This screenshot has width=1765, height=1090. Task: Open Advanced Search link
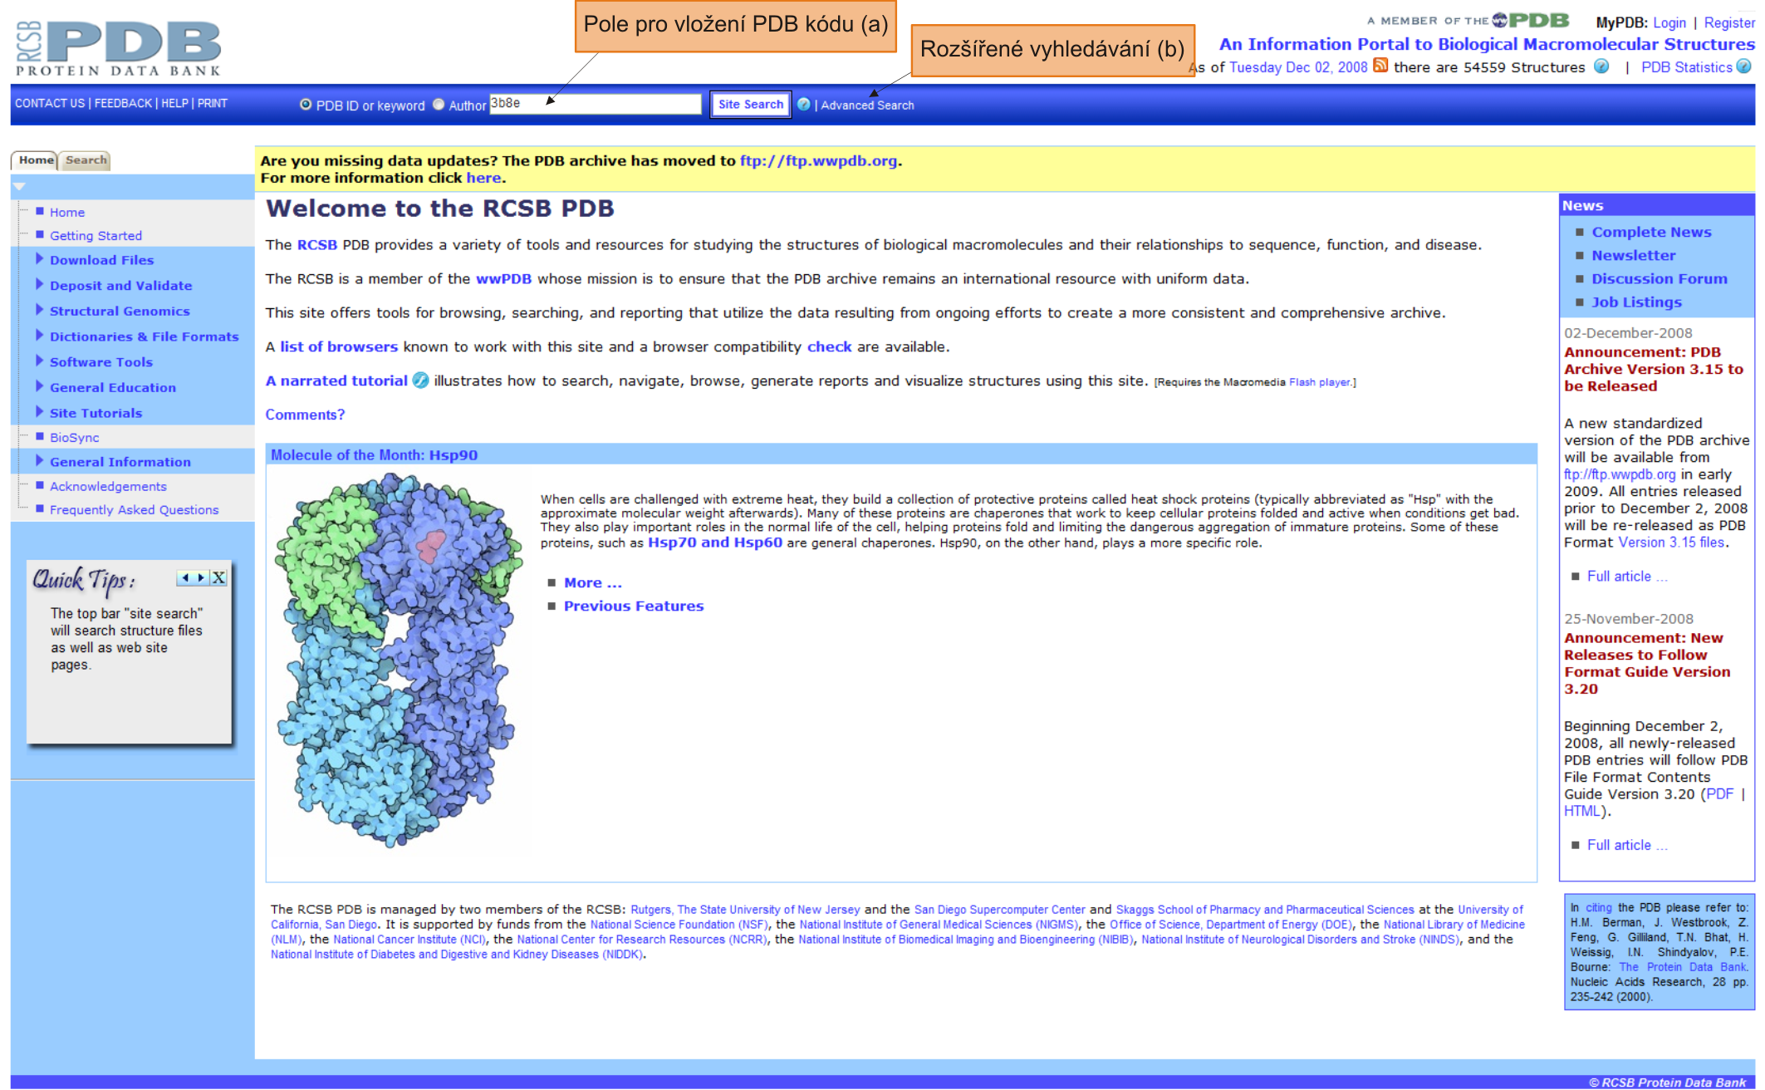coord(867,106)
